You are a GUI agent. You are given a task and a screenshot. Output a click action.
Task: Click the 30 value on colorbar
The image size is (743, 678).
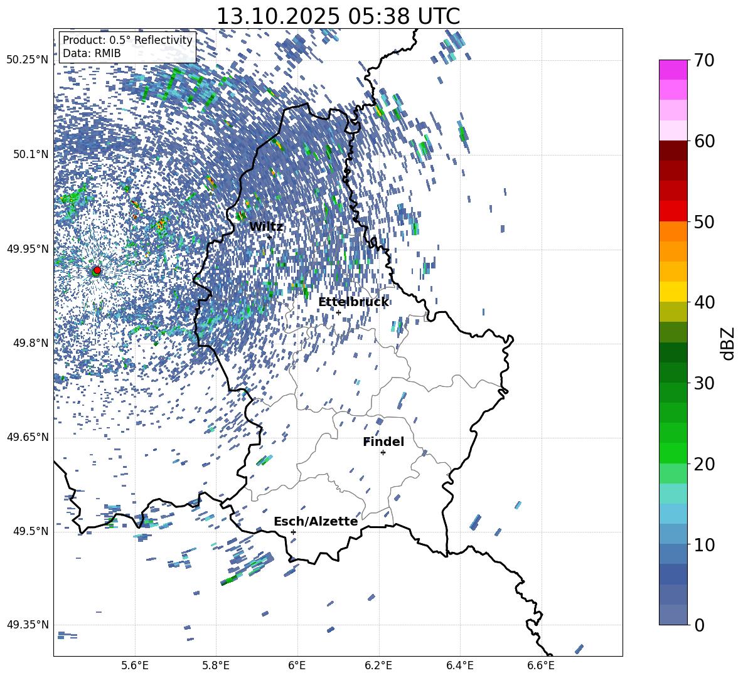704,383
